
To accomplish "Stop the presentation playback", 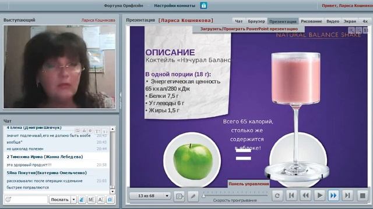I will [x=363, y=196].
